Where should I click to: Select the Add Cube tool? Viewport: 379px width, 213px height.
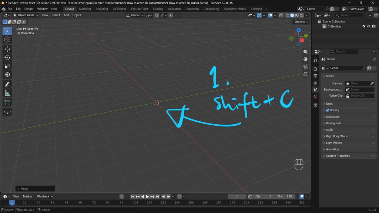click(x=7, y=103)
